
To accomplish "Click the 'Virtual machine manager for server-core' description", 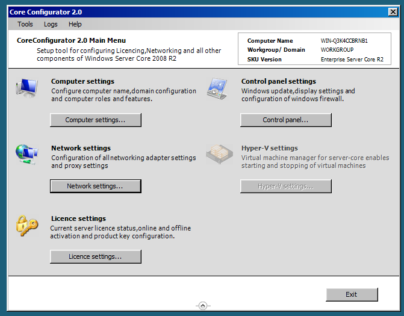I will [x=315, y=161].
